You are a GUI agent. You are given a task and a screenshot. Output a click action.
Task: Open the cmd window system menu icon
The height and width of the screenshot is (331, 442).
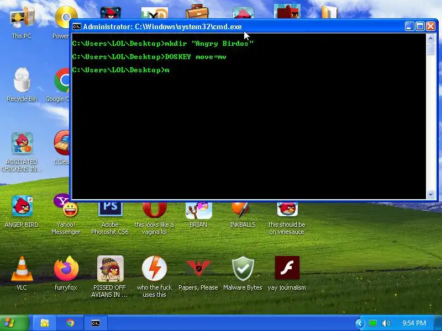pos(76,26)
